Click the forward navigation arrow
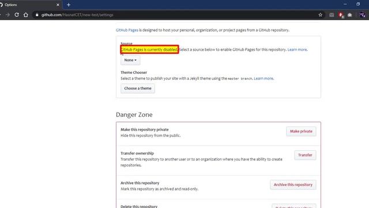 tap(7, 15)
